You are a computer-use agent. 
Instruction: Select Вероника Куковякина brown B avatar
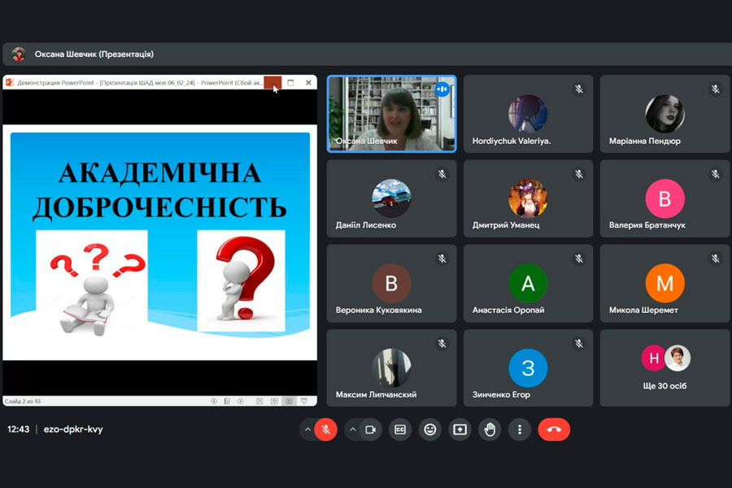(x=392, y=283)
